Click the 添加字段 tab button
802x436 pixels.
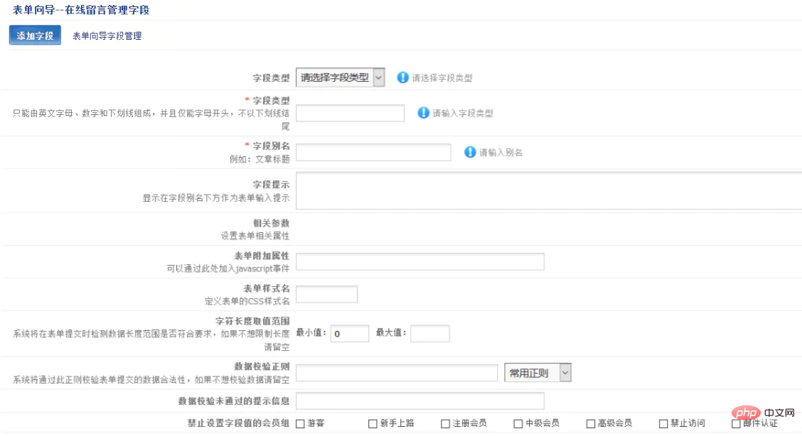click(x=35, y=36)
